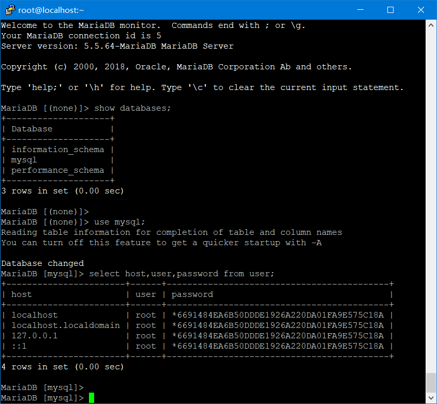Click the 'use mysql;' command text
Image resolution: width=437 pixels, height=404 pixels.
tap(119, 222)
